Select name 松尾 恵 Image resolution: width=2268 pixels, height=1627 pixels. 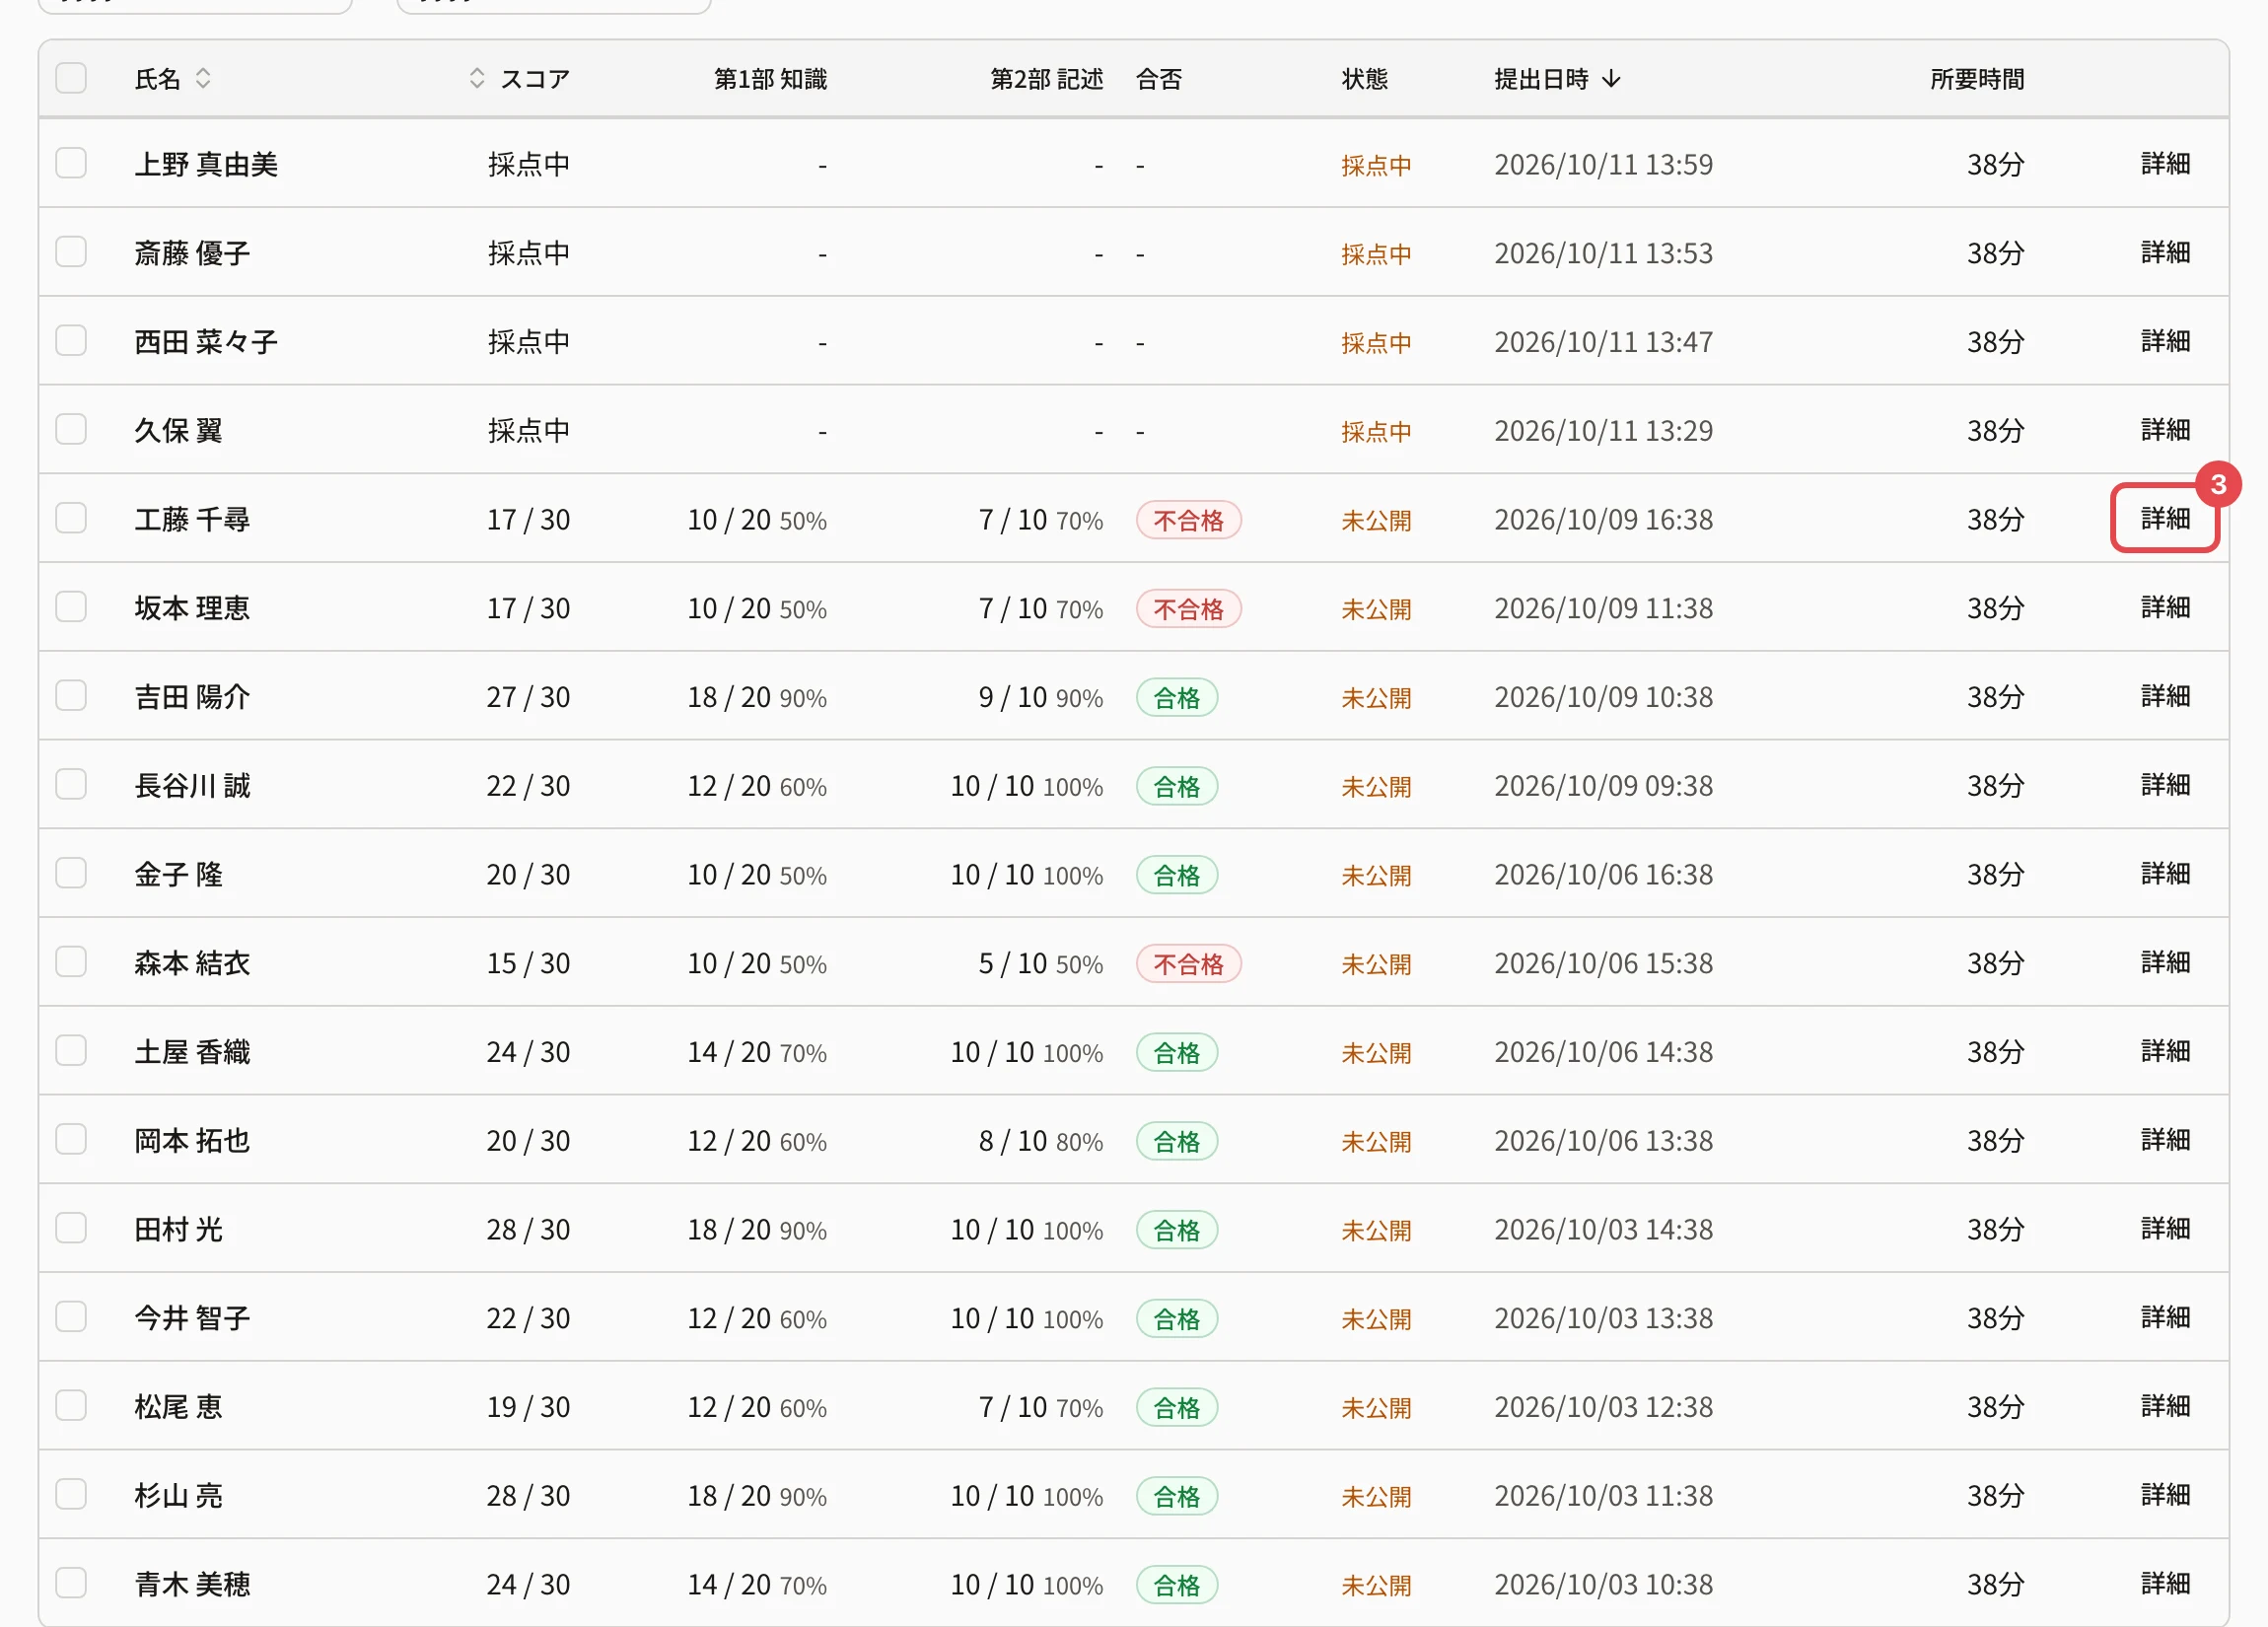coord(178,1406)
